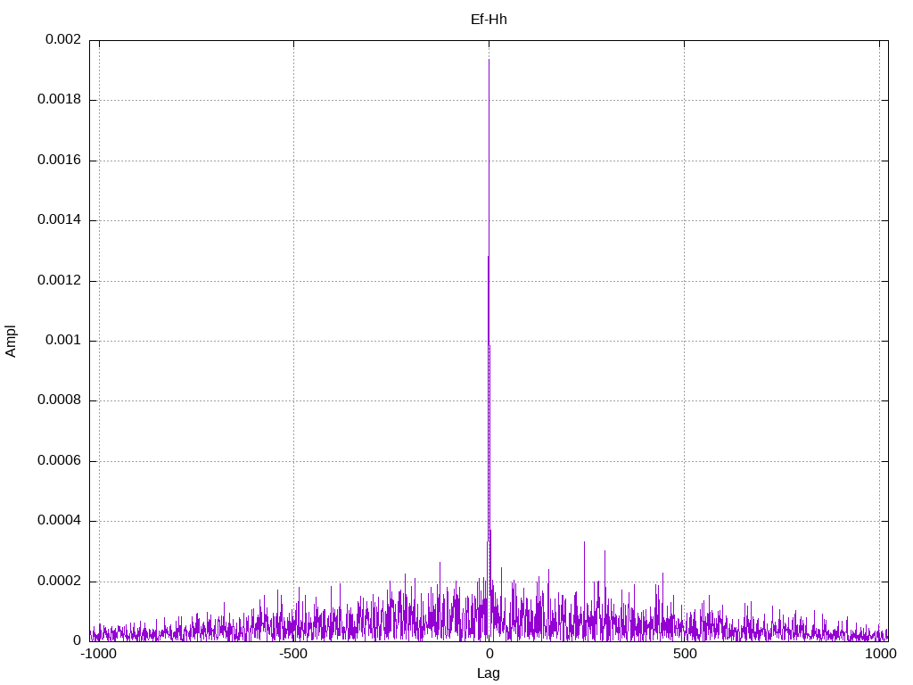Click the plot title "Ef-Hh"
Viewport: 913px width, 685px height.
(489, 20)
